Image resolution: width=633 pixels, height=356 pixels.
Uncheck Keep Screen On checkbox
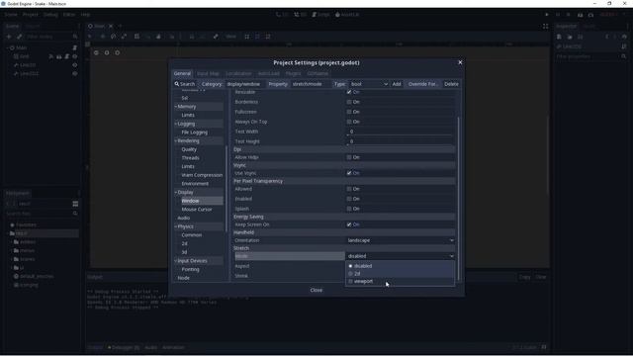pos(349,224)
